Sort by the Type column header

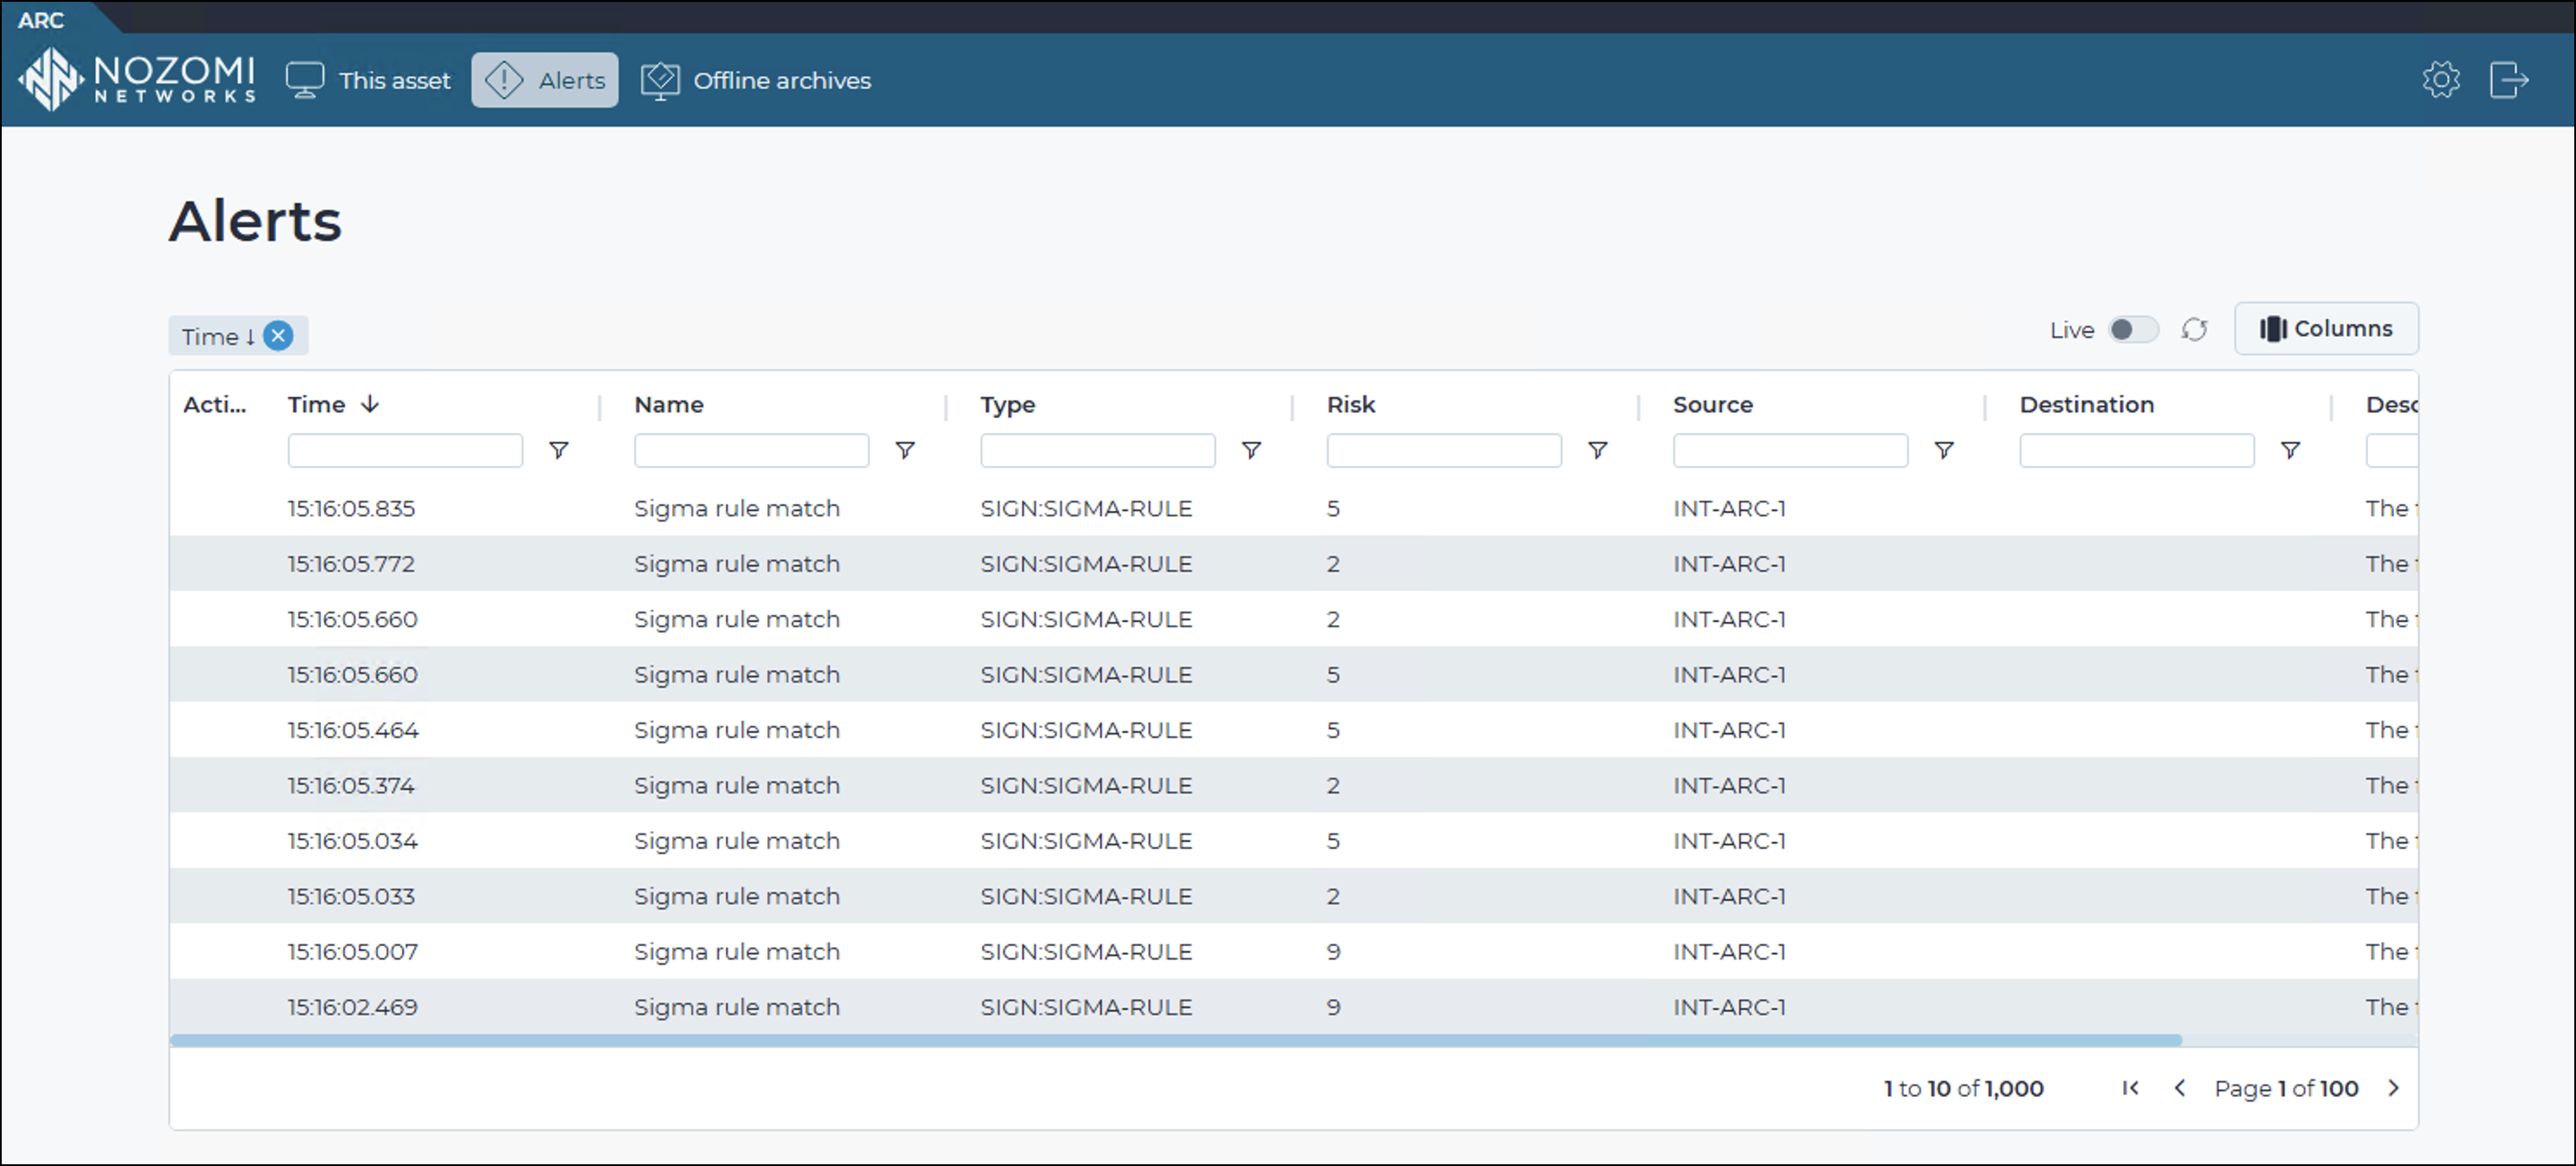click(1007, 405)
